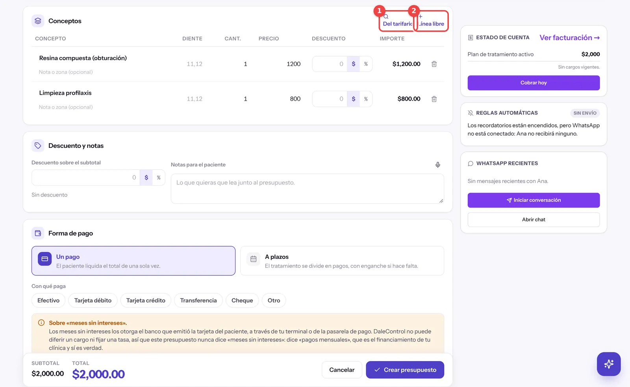Screen dimensions: 630x387
Task: Remove the Limpieza profilaxis row with trash icon
Action: pos(434,99)
